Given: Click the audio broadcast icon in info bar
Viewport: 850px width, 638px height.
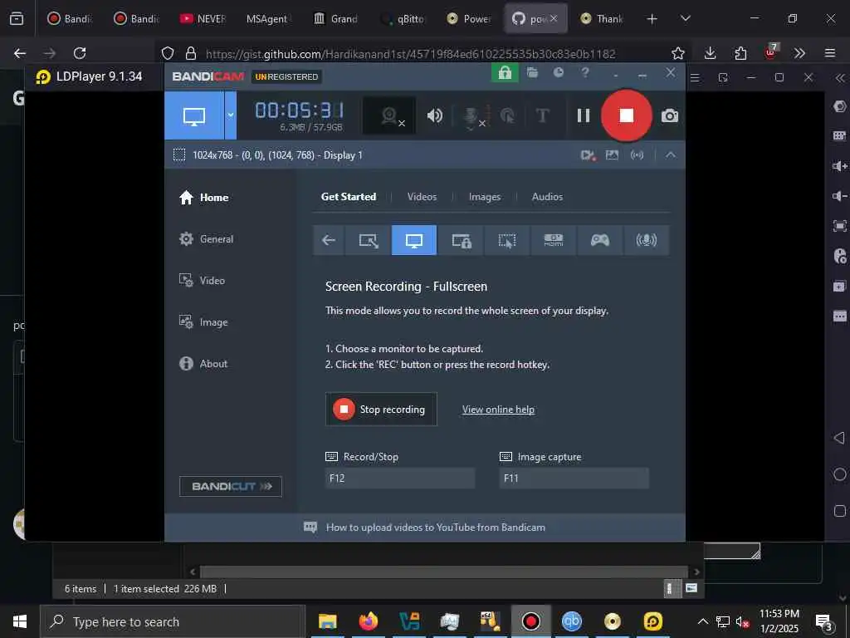Looking at the screenshot, I should click(x=637, y=155).
